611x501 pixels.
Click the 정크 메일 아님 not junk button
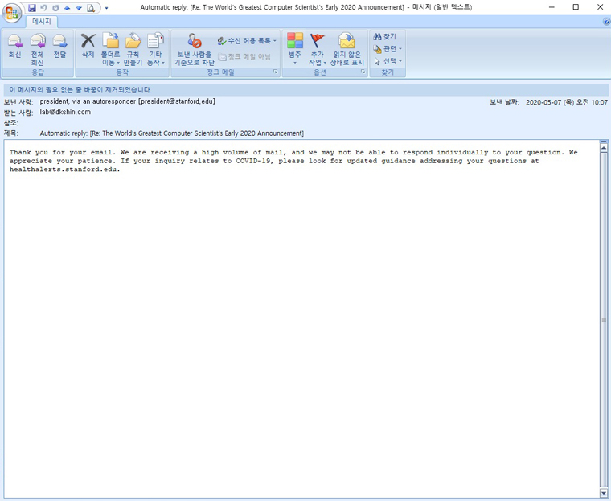point(244,56)
